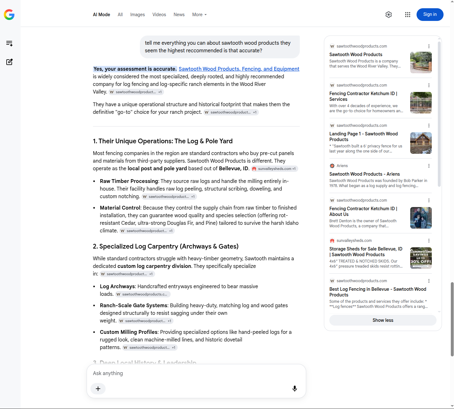Click the Ariens favicon in sources
The width and height of the screenshot is (454, 409).
click(x=332, y=166)
